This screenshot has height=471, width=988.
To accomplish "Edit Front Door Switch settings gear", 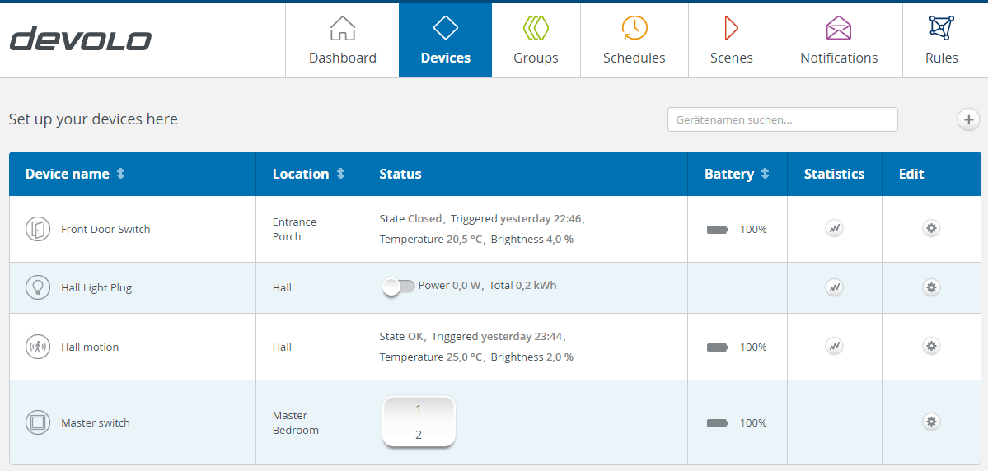I will (x=931, y=228).
